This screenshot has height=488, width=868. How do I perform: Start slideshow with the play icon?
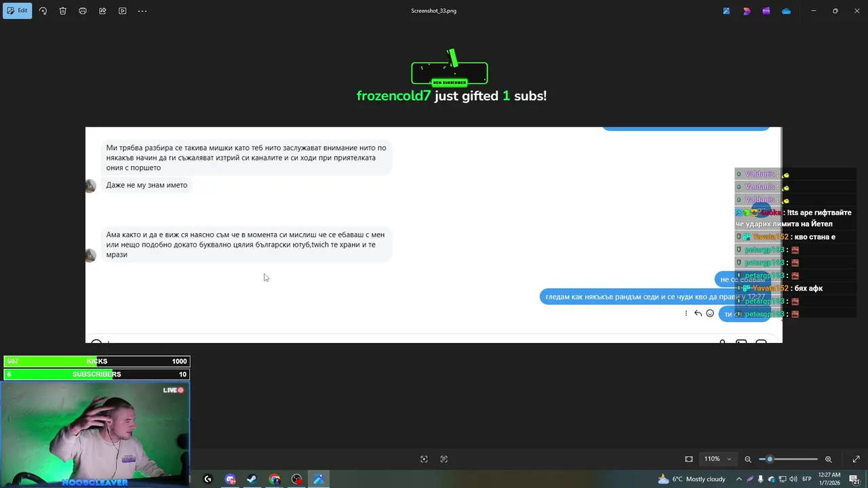(123, 11)
